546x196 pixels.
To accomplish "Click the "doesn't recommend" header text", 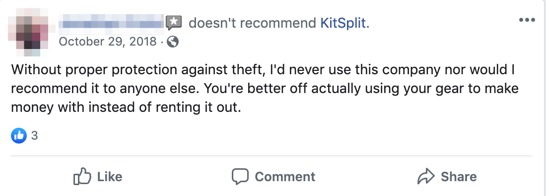I will tap(253, 23).
